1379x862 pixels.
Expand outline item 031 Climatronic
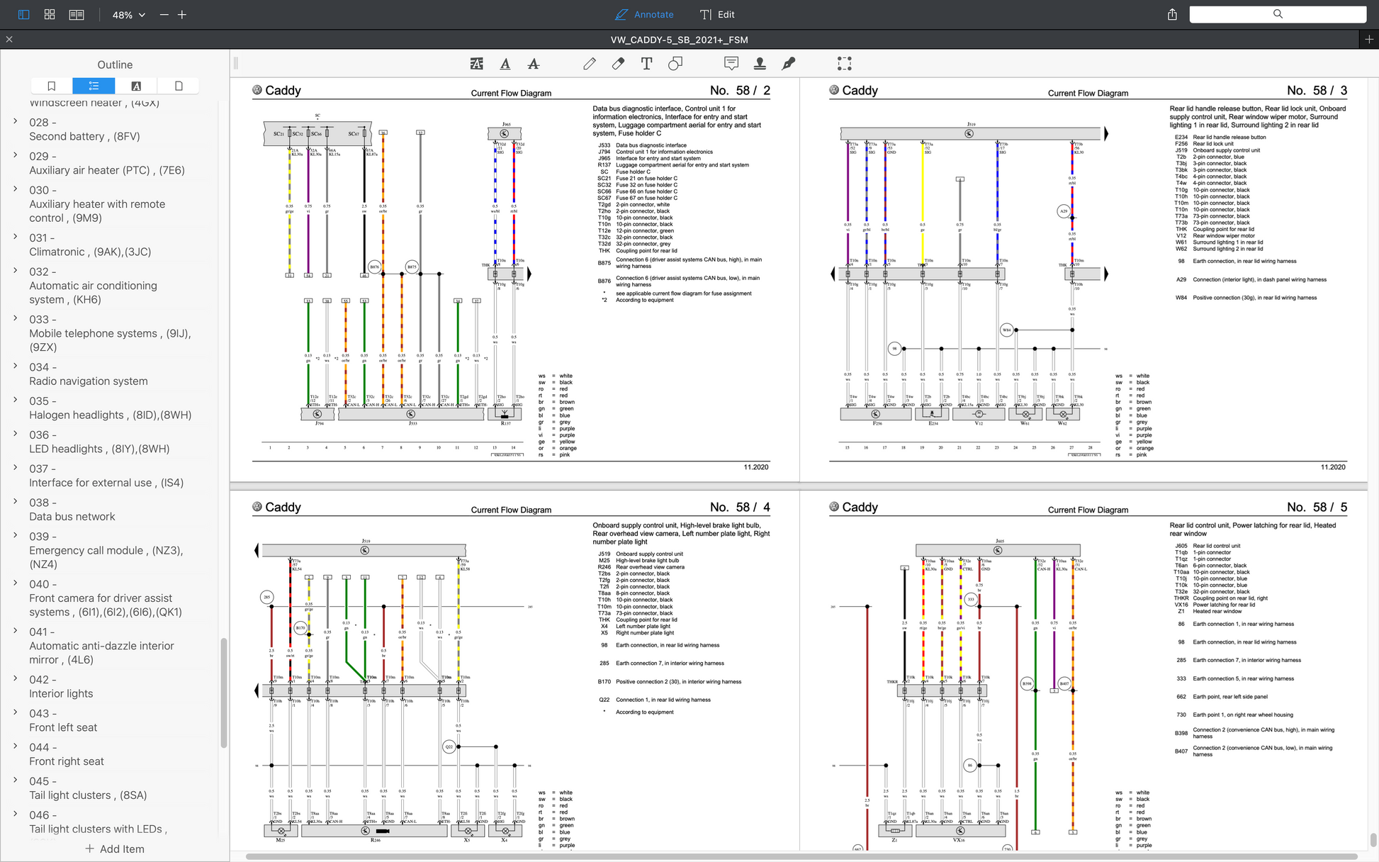pos(16,237)
